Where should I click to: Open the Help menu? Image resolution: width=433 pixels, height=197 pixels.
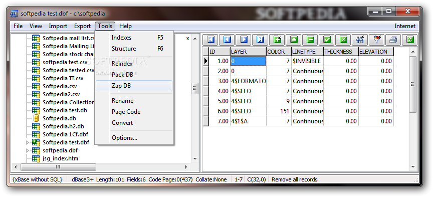coord(125,26)
